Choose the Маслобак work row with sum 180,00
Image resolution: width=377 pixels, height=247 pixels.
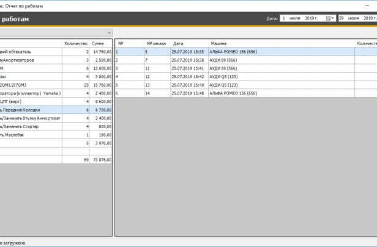(37, 134)
